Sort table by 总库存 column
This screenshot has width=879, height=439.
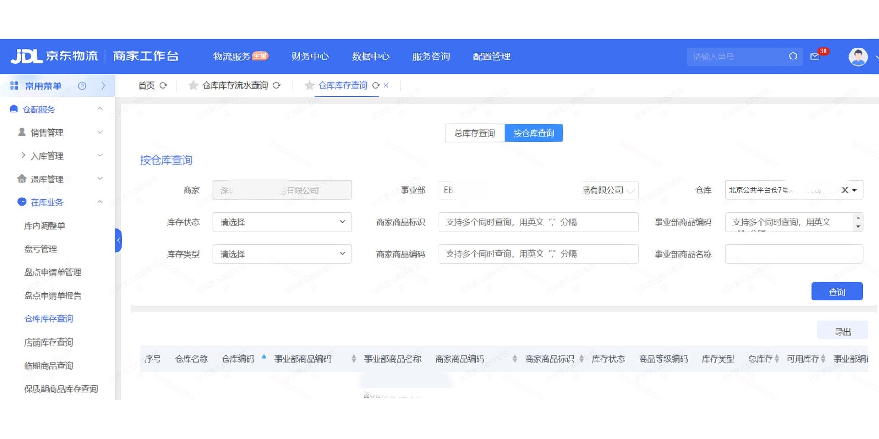(776, 359)
